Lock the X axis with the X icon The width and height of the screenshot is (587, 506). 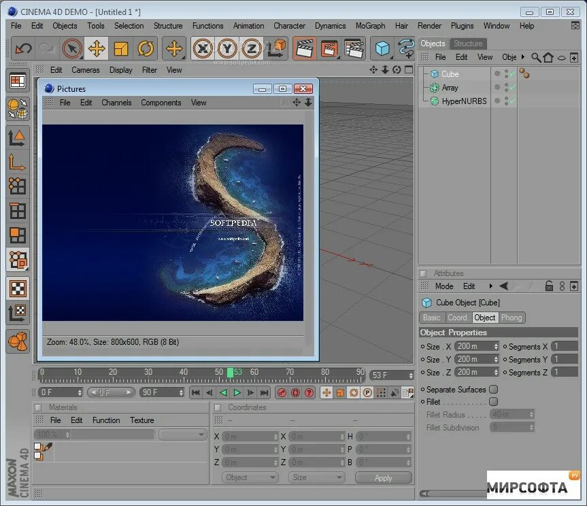click(x=203, y=48)
